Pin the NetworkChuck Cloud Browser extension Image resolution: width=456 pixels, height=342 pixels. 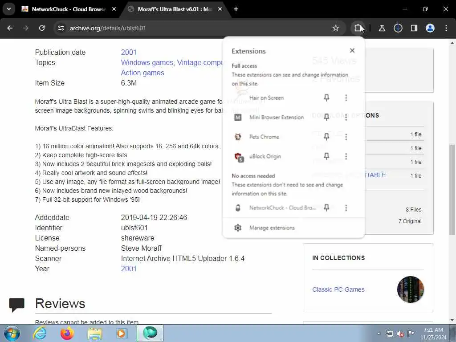tap(326, 208)
